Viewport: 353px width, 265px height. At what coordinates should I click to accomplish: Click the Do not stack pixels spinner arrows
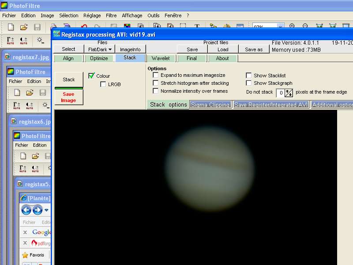click(289, 93)
